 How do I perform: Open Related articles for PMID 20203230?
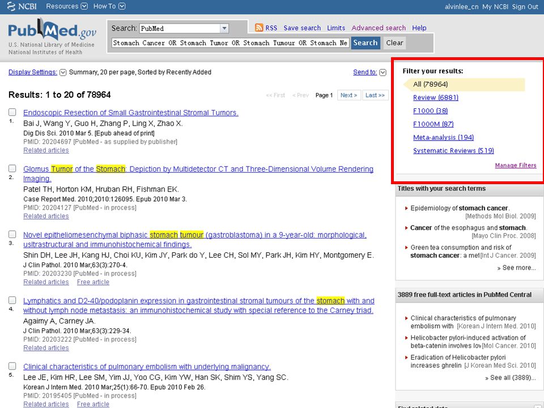coord(46,282)
